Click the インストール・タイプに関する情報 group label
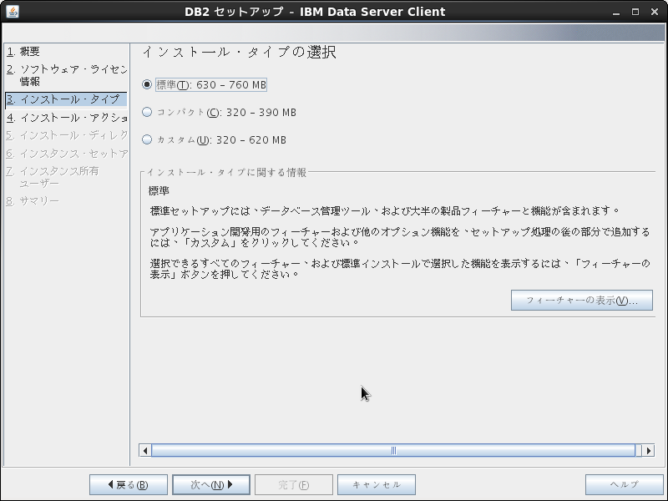The width and height of the screenshot is (668, 501). pos(226,172)
